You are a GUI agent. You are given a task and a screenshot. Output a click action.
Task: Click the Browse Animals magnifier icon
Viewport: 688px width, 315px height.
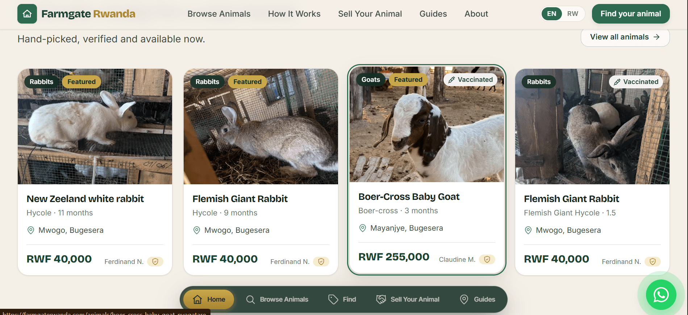point(250,299)
